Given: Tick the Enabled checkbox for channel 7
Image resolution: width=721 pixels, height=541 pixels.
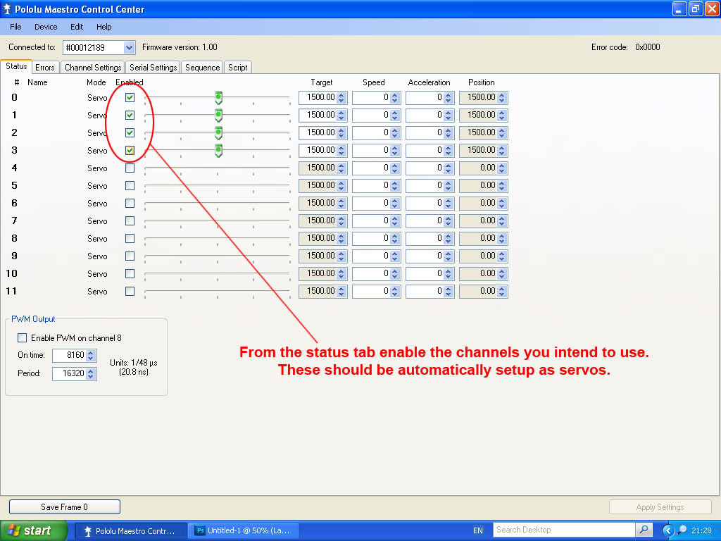Looking at the screenshot, I should (x=130, y=220).
